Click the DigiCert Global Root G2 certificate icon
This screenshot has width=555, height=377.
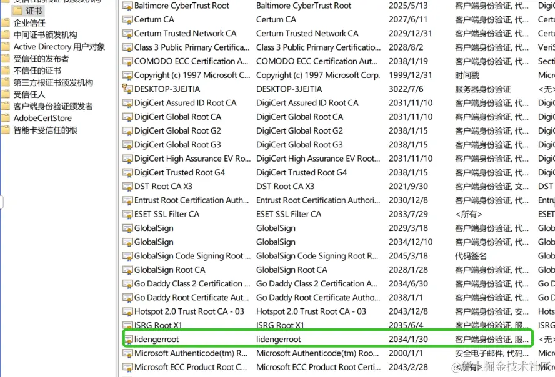pyautogui.click(x=127, y=131)
